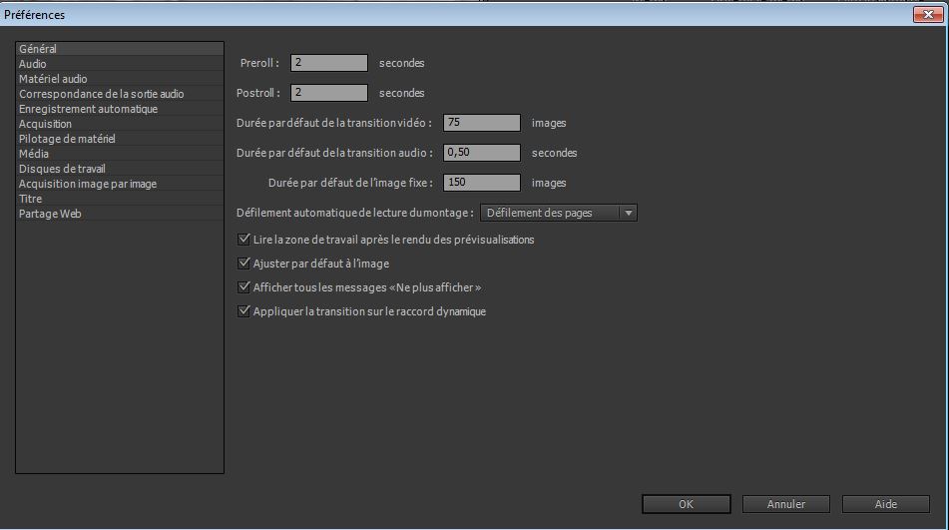Click the OK button

[686, 504]
